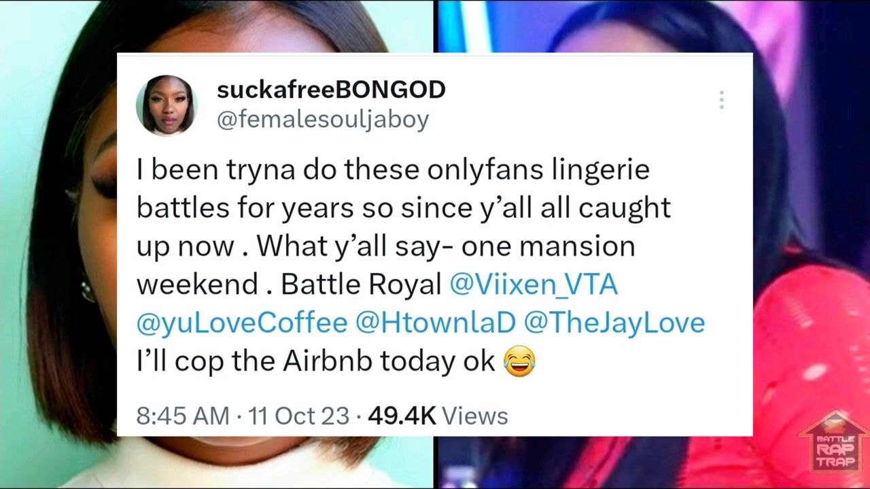Image resolution: width=870 pixels, height=489 pixels.
Task: Click the laughing crying emoji
Action: click(519, 361)
